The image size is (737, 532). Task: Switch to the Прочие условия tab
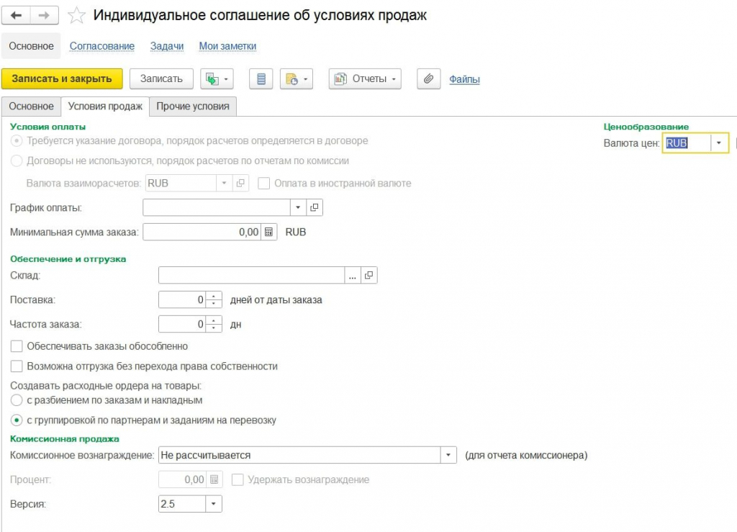(x=193, y=107)
